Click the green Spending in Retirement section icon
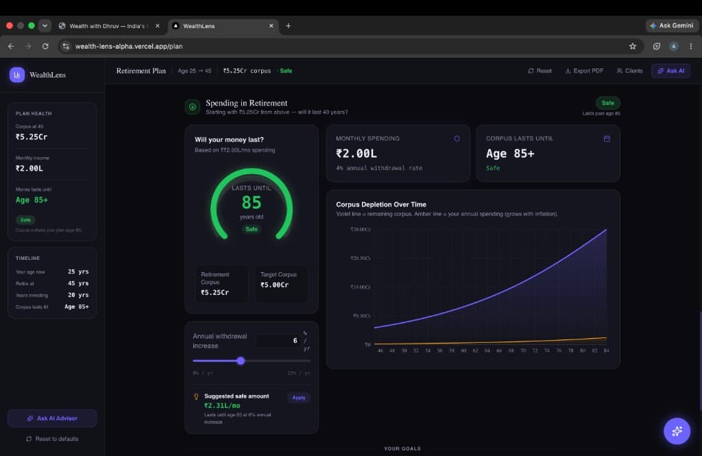The height and width of the screenshot is (456, 702). (x=193, y=107)
